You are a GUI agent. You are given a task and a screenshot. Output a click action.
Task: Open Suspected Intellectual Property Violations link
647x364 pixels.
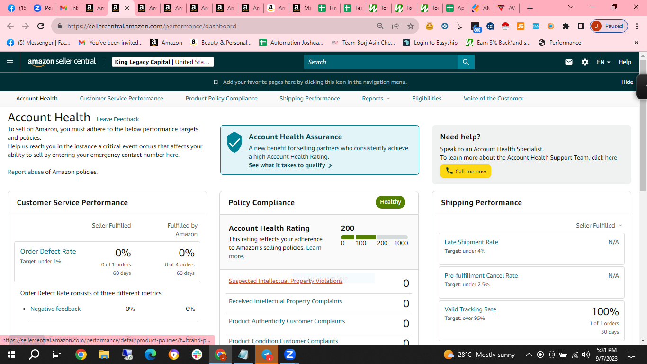coord(286,281)
